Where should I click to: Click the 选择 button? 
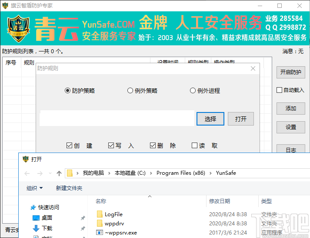210,119
